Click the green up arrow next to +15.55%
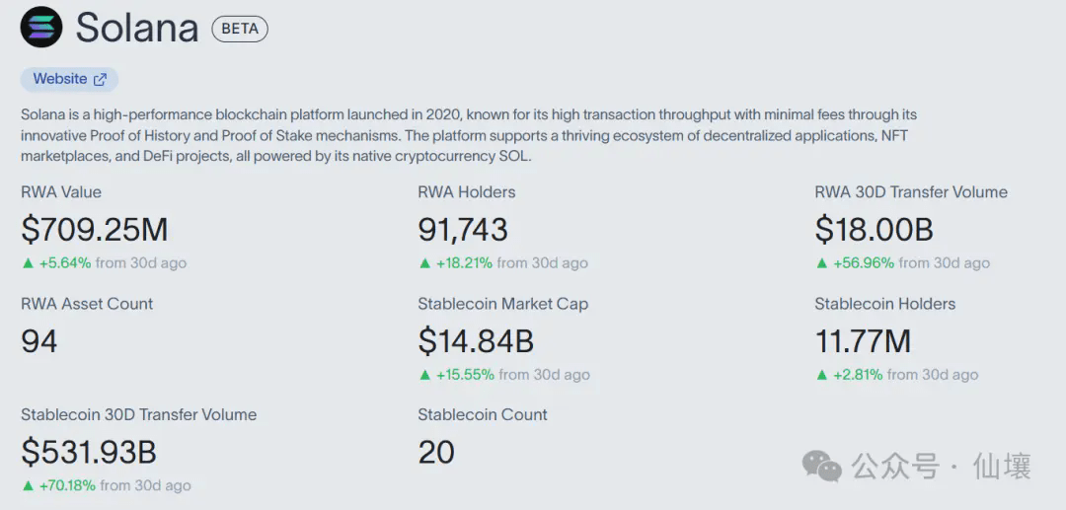The height and width of the screenshot is (510, 1066). (424, 375)
